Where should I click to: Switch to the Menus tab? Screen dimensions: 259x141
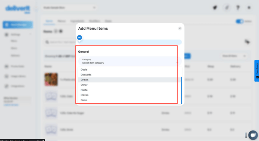[x=62, y=21]
